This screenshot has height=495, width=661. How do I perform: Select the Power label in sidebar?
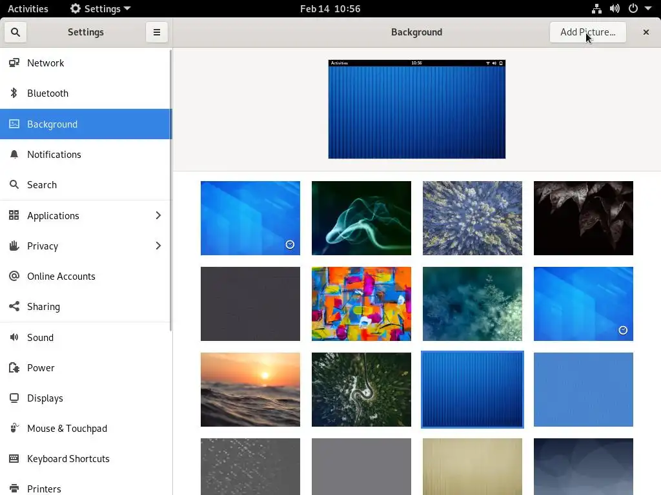click(41, 367)
